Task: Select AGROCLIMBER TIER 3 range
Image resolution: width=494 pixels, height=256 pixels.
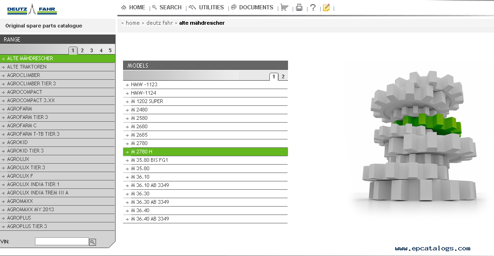Action: click(x=58, y=83)
